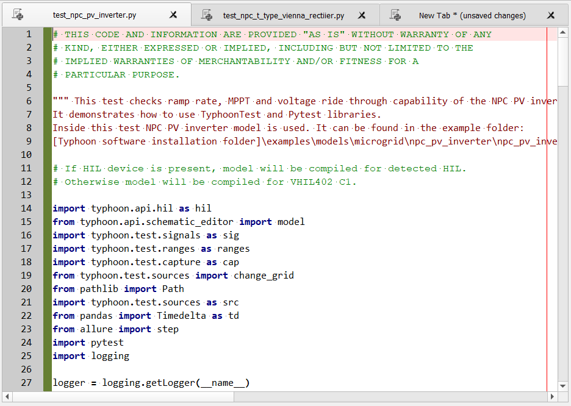This screenshot has width=571, height=406.
Task: Close the unsaved New Tab
Action: (551, 15)
